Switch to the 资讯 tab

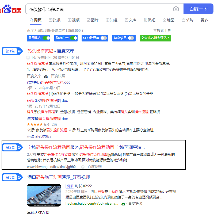(x=55, y=20)
